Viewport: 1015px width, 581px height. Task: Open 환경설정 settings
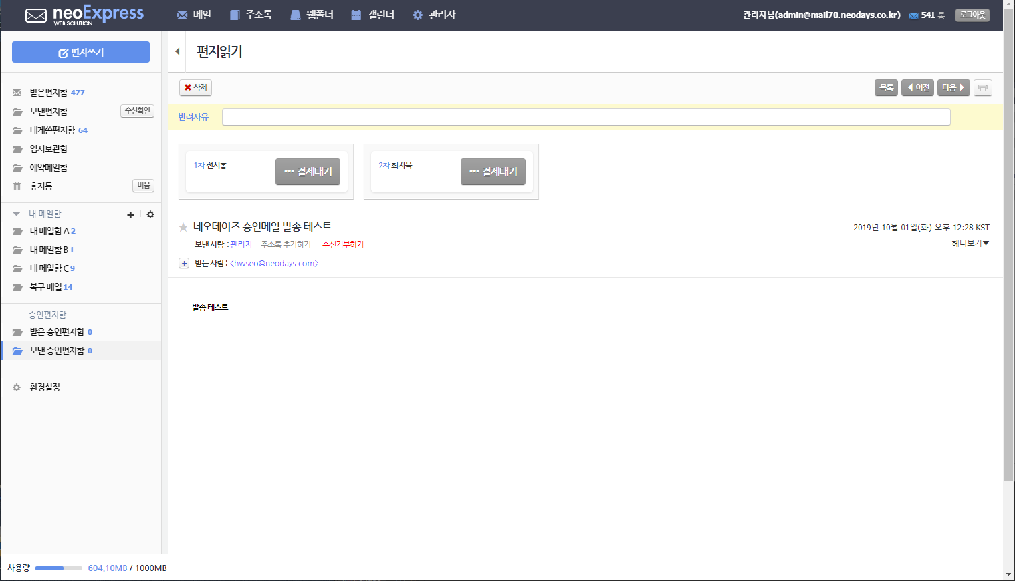[x=45, y=387]
